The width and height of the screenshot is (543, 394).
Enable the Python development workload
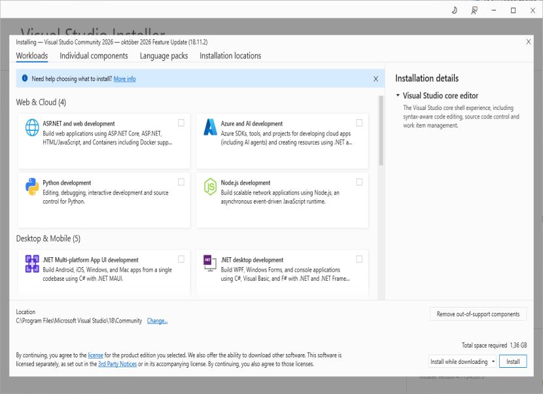tap(181, 182)
